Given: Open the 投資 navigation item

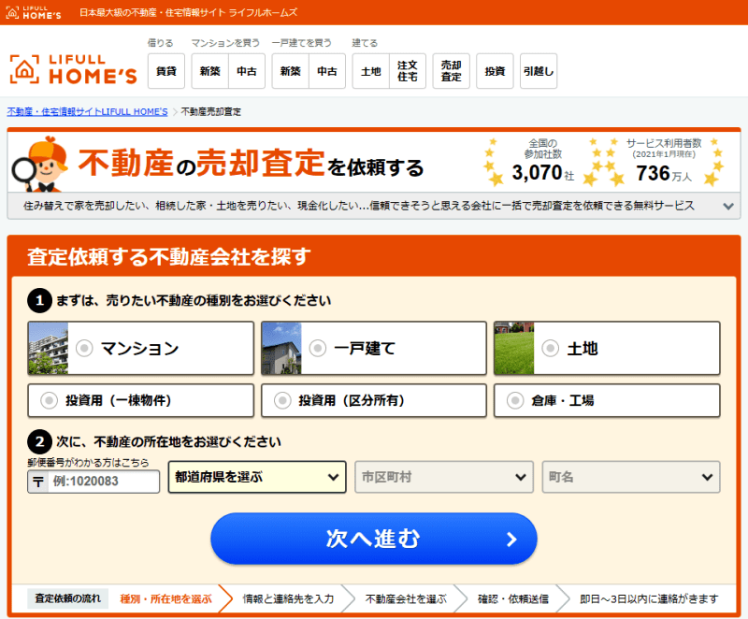Looking at the screenshot, I should pyautogui.click(x=496, y=71).
